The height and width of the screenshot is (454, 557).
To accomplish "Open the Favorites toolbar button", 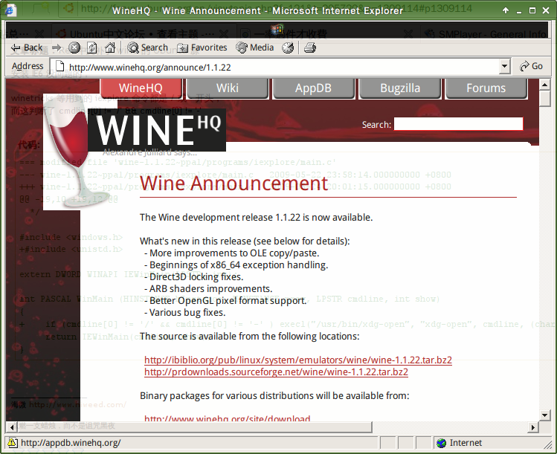I will (x=202, y=48).
